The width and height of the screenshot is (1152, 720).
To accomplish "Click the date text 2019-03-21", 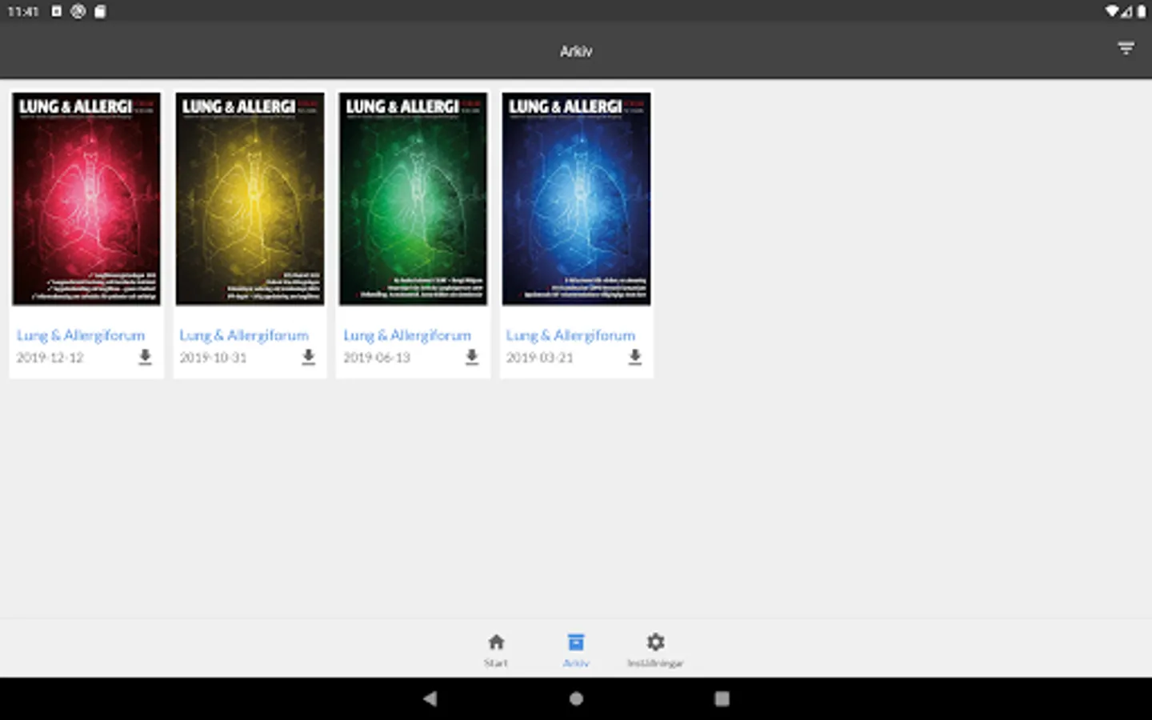I will (x=540, y=358).
